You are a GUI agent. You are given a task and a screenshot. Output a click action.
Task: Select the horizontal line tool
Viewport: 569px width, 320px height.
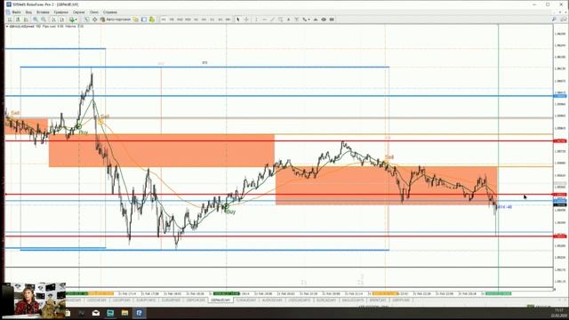[265, 20]
